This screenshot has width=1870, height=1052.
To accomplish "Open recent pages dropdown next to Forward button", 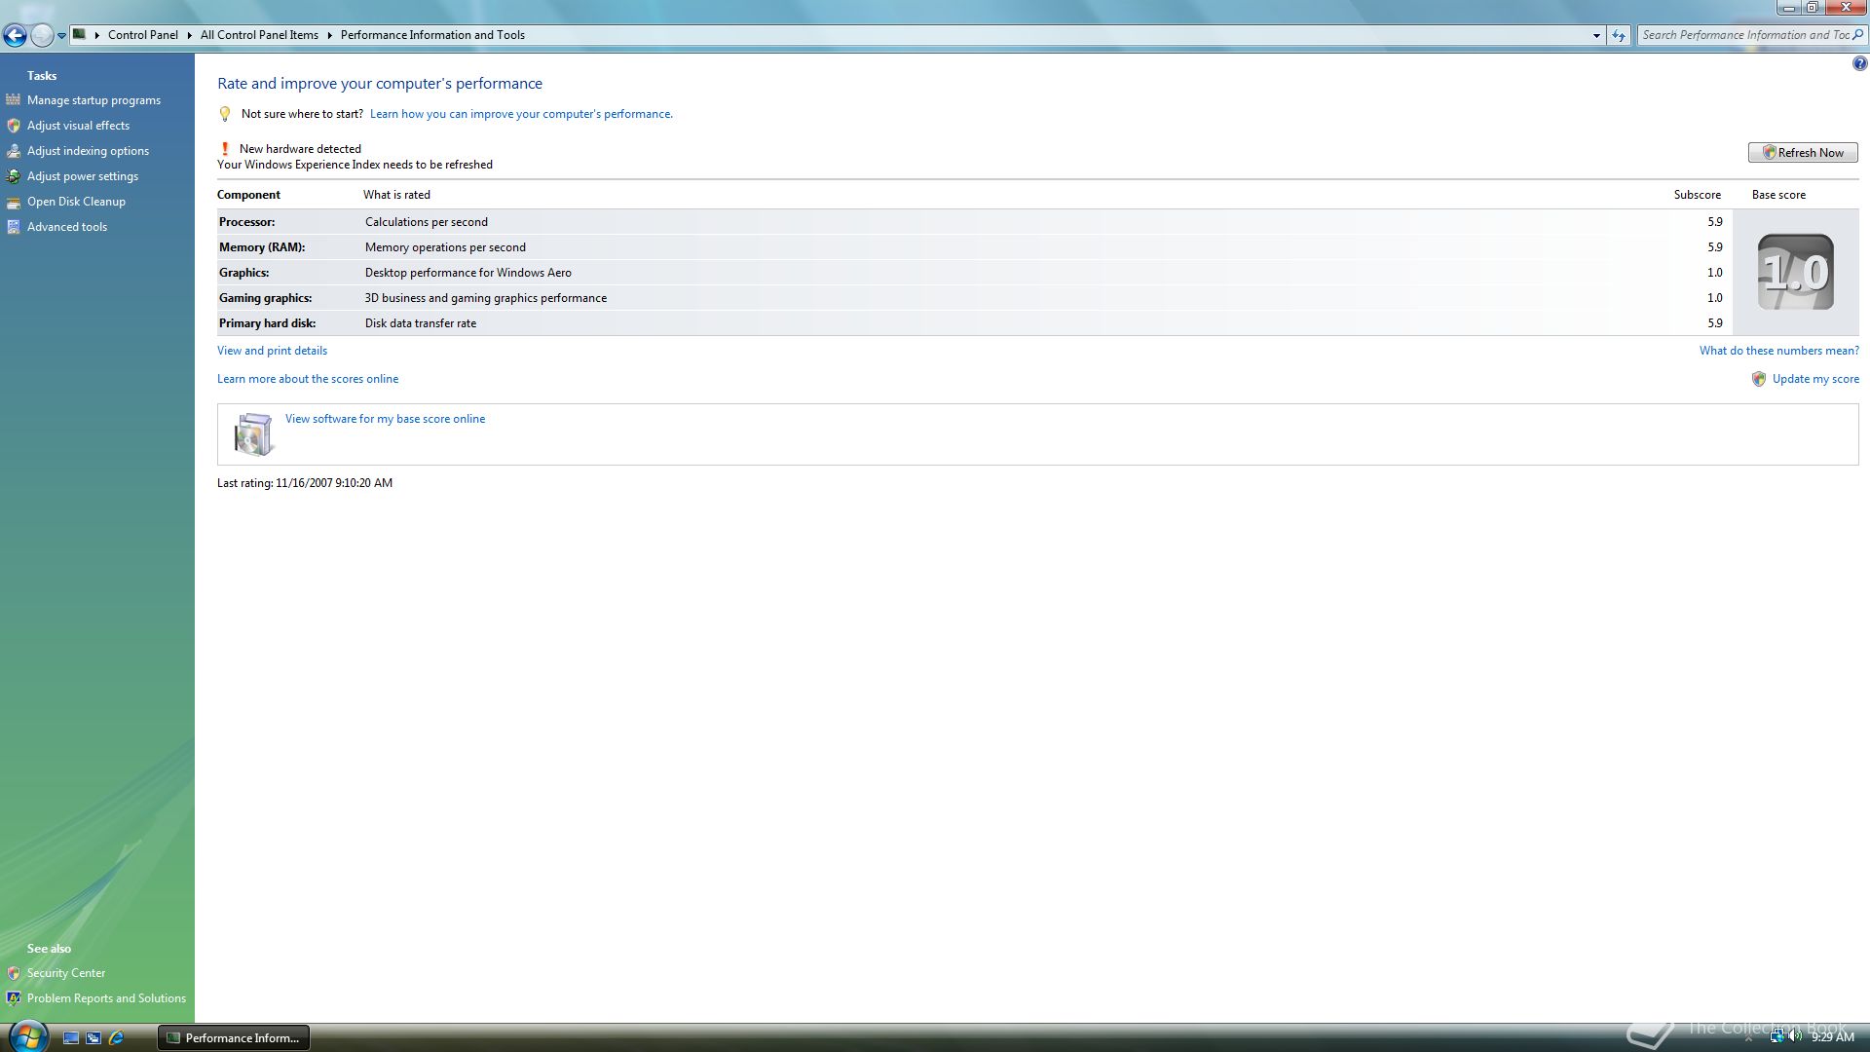I will pos(61,36).
